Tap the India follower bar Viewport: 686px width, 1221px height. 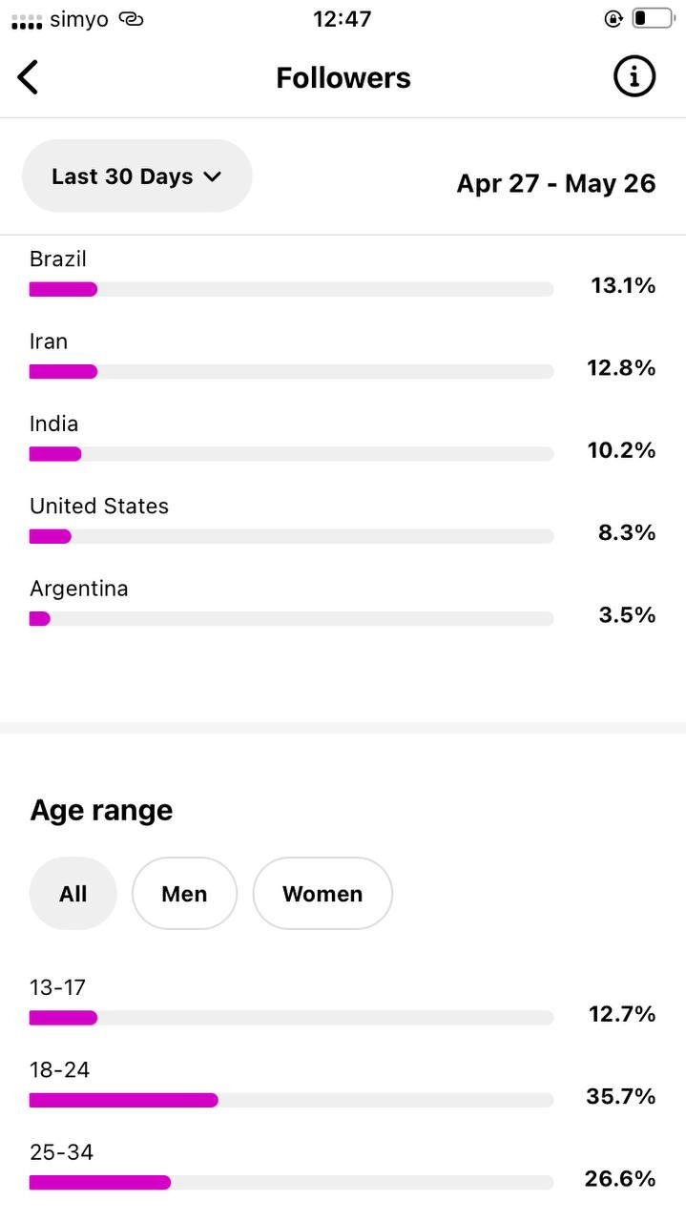291,454
